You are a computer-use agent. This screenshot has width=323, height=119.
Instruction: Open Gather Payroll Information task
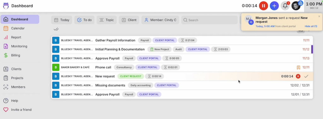coord(115,40)
